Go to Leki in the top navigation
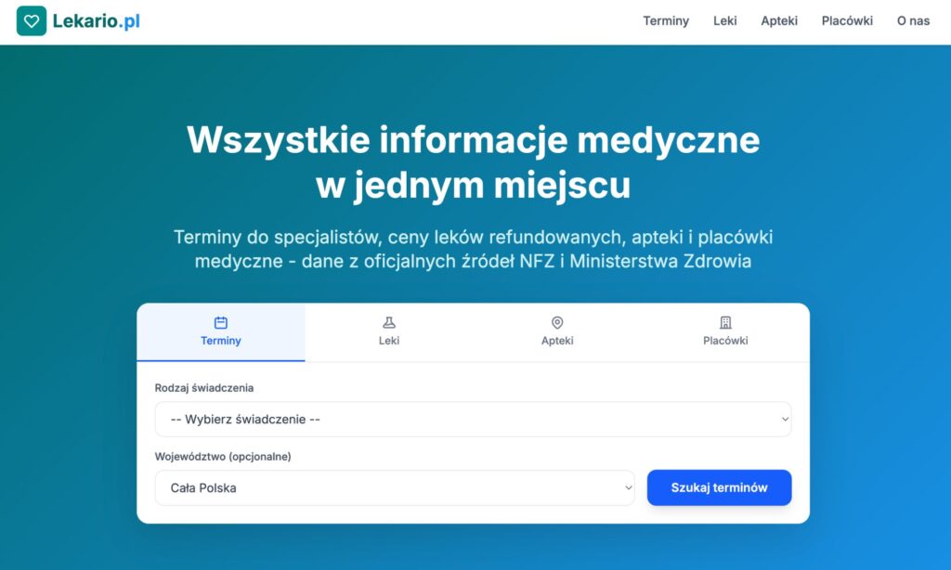The width and height of the screenshot is (951, 570). point(725,21)
